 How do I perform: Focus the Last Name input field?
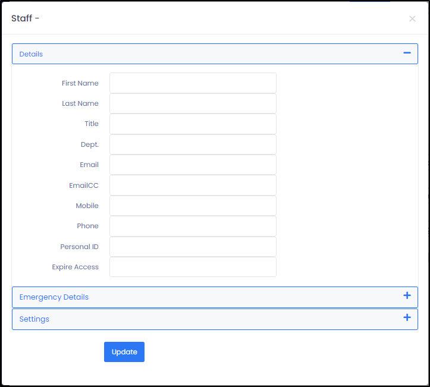pos(193,103)
